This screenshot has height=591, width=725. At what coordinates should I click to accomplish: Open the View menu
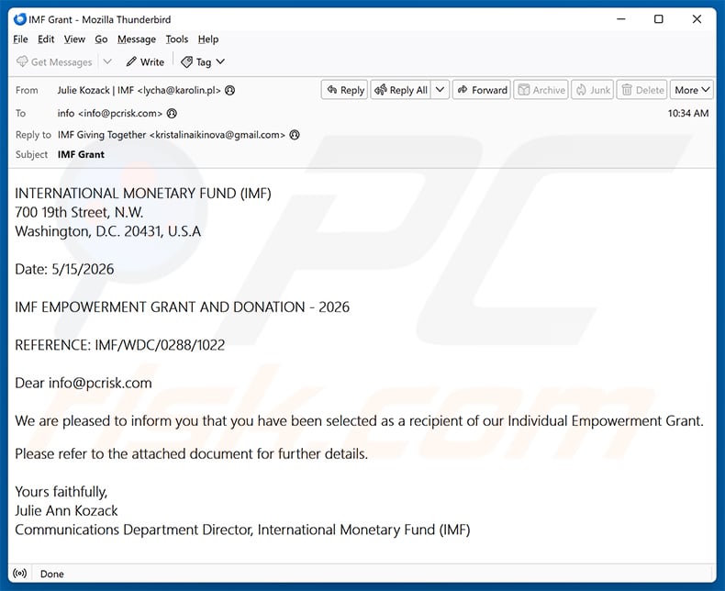click(74, 39)
